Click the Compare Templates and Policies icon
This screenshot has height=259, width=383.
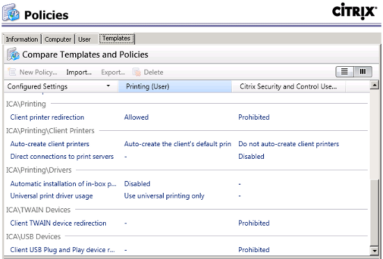(x=13, y=54)
